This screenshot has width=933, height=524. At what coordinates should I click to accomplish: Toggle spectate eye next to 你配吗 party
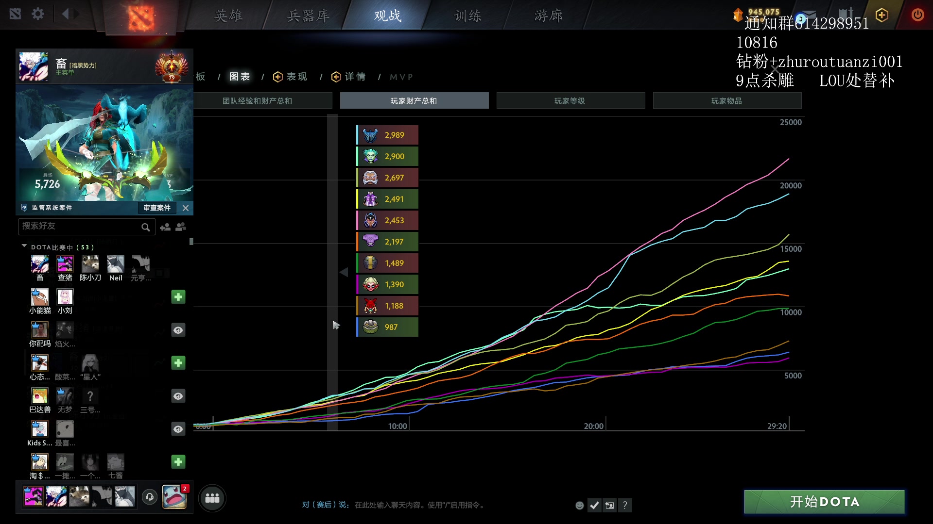point(178,330)
